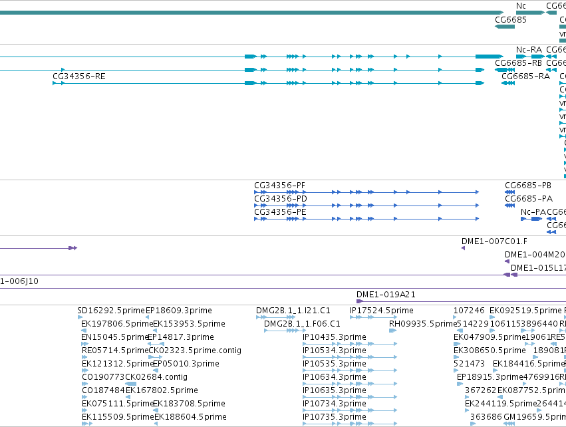Open the EK183708.5prime EST label
The height and width of the screenshot is (427, 566).
coord(189,404)
